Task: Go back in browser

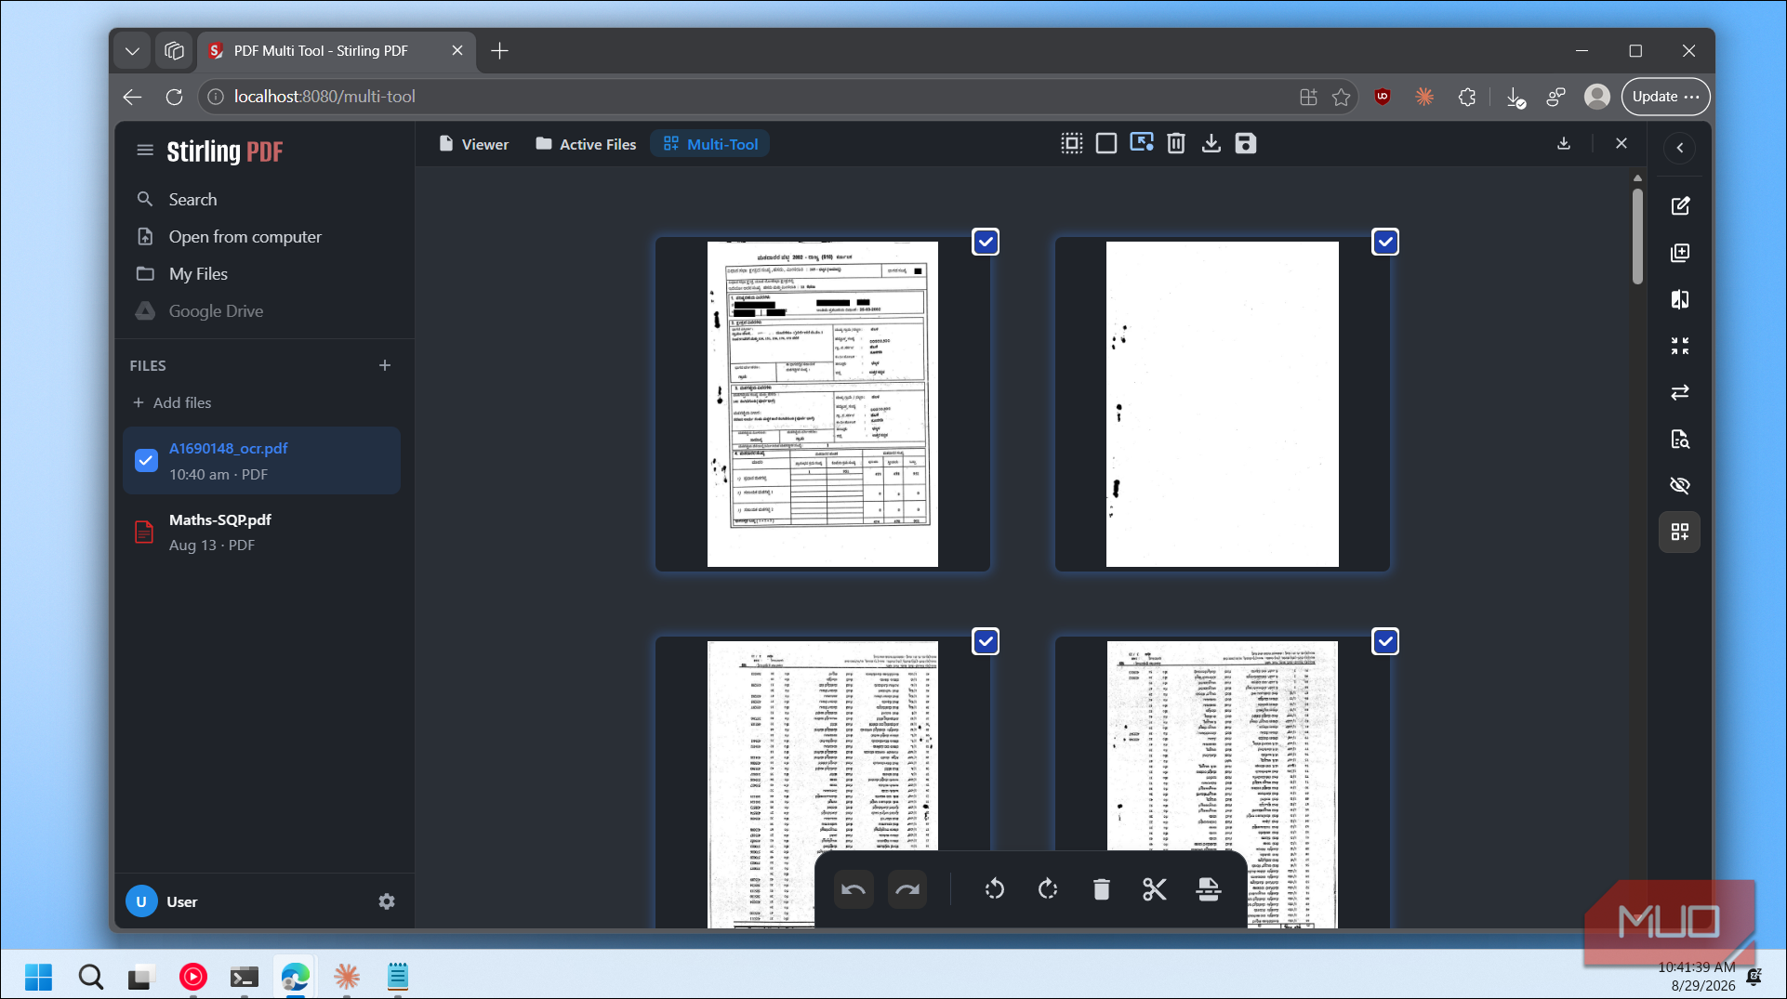Action: (x=132, y=97)
